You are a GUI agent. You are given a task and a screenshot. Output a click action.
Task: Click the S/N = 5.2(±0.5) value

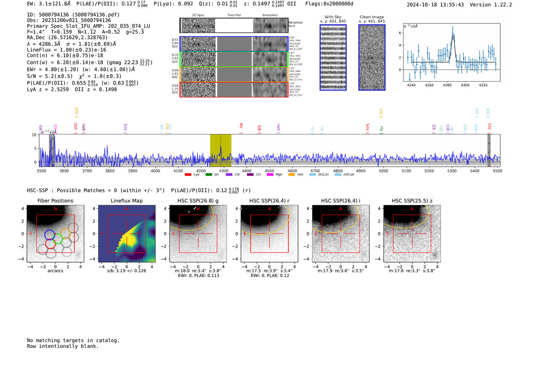[50, 76]
